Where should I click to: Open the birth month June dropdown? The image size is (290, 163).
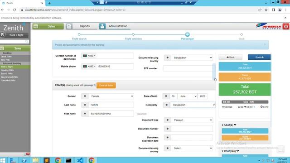pos(187,96)
